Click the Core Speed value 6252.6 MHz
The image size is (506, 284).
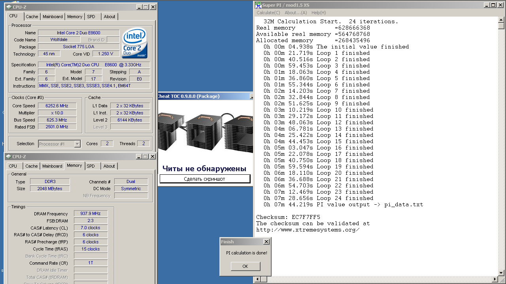point(57,106)
